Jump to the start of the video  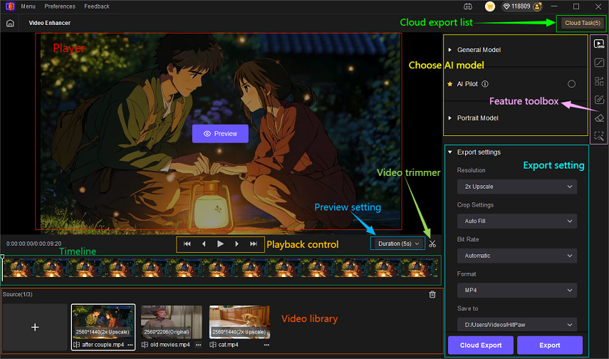[x=187, y=244]
